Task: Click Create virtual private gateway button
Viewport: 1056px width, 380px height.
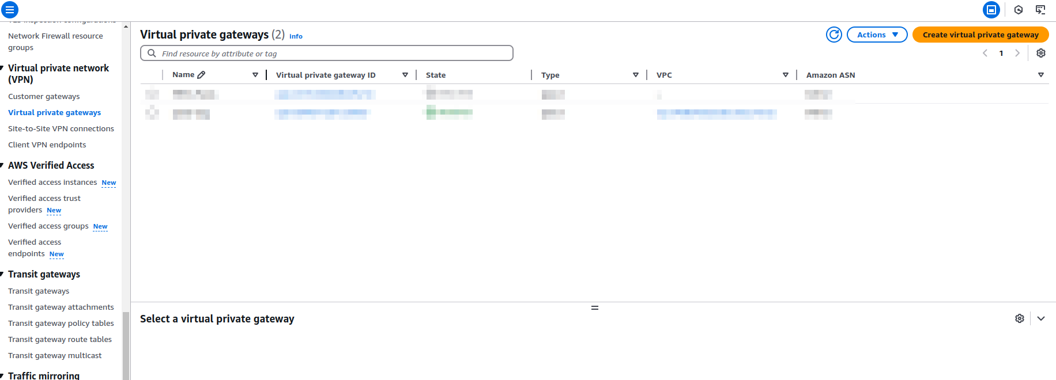Action: pyautogui.click(x=980, y=35)
